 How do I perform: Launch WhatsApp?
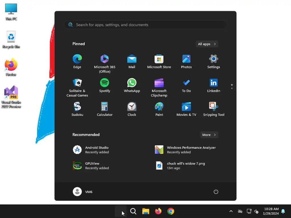132,85
